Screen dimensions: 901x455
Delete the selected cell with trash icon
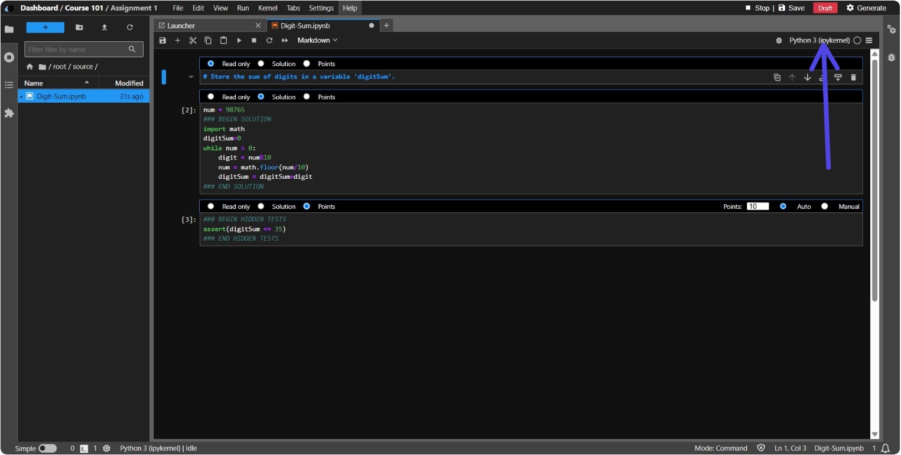coord(853,77)
